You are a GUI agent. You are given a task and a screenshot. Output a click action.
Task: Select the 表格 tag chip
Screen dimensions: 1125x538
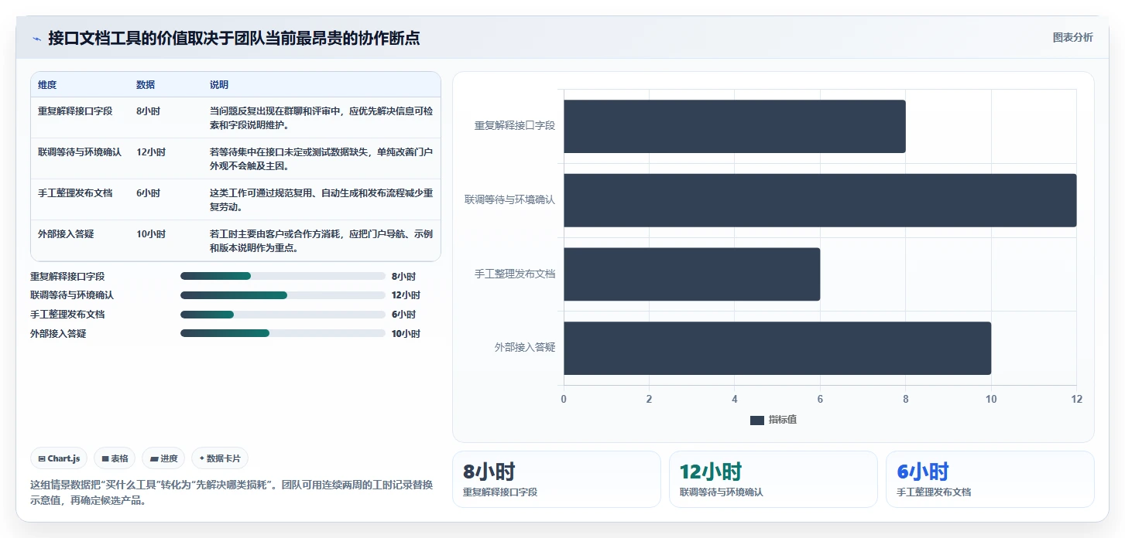(x=115, y=458)
